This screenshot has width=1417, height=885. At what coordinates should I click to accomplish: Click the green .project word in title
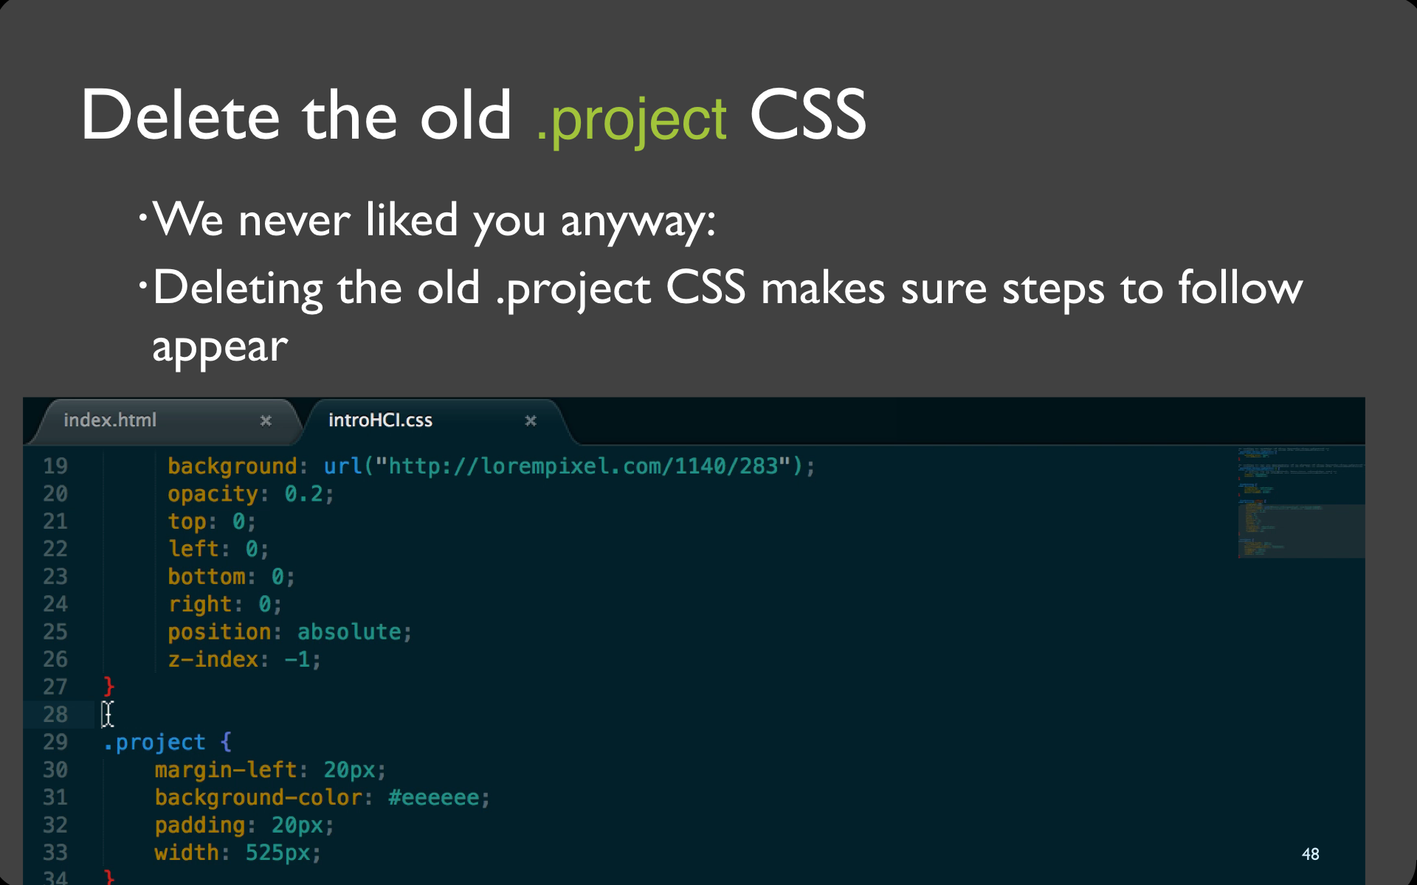(x=632, y=118)
